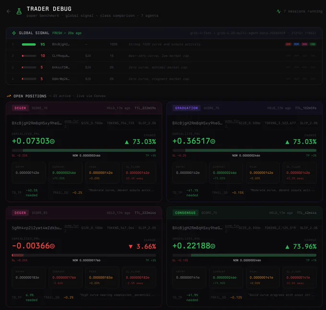This screenshot has width=326, height=310.
Task: Click the CONSENSUS badge
Action: [185, 213]
